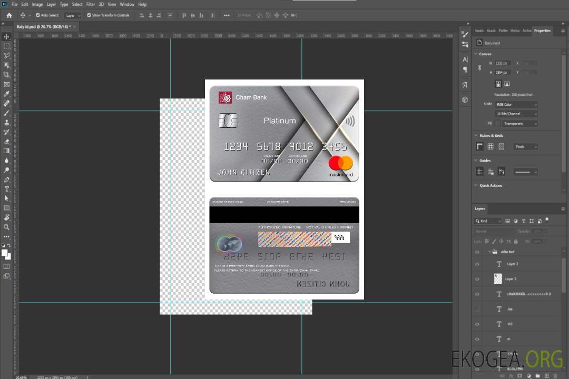
Task: Click the lock all padlock icon
Action: [x=516, y=241]
